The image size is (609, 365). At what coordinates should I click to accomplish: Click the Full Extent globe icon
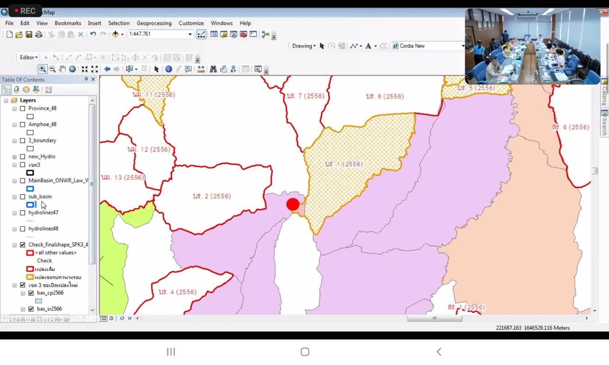coord(73,69)
